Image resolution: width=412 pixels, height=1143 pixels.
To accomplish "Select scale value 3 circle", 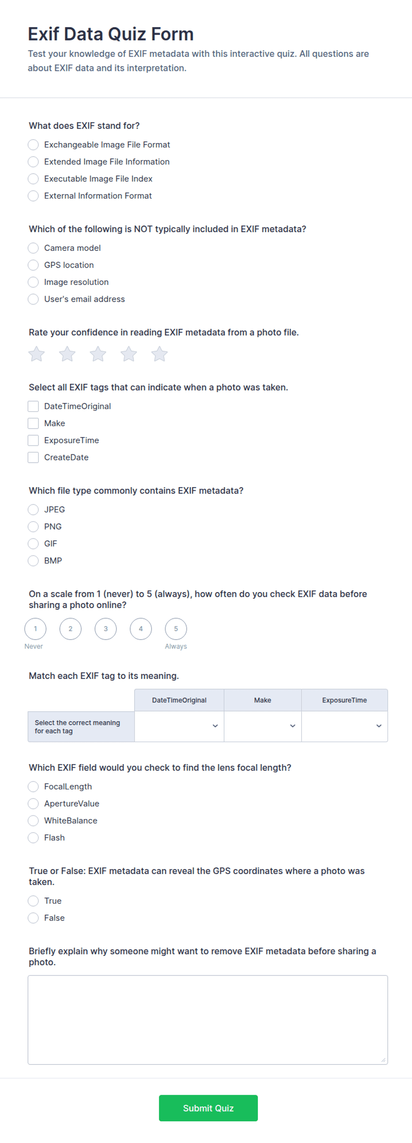I will click(105, 629).
